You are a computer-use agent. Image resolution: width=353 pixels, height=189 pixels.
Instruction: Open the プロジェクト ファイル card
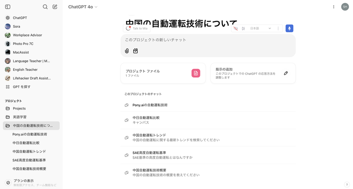(x=163, y=73)
